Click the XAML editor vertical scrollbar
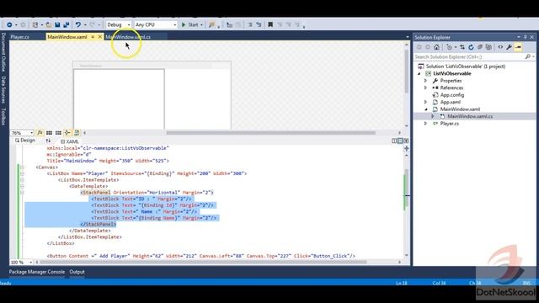 tap(407, 189)
